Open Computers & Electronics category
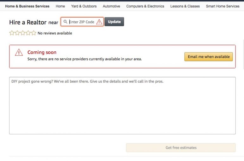The height and width of the screenshot is (161, 244). click(145, 6)
